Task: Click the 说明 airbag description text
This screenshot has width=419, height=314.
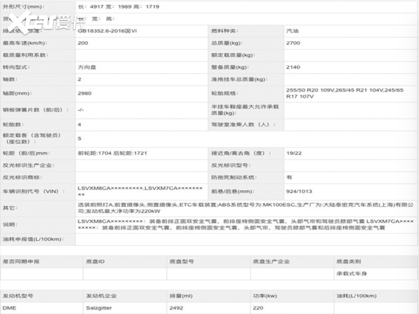Action: (x=246, y=224)
